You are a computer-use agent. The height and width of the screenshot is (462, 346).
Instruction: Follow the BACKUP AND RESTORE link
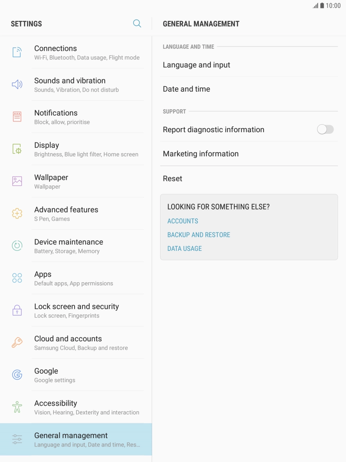pyautogui.click(x=199, y=235)
